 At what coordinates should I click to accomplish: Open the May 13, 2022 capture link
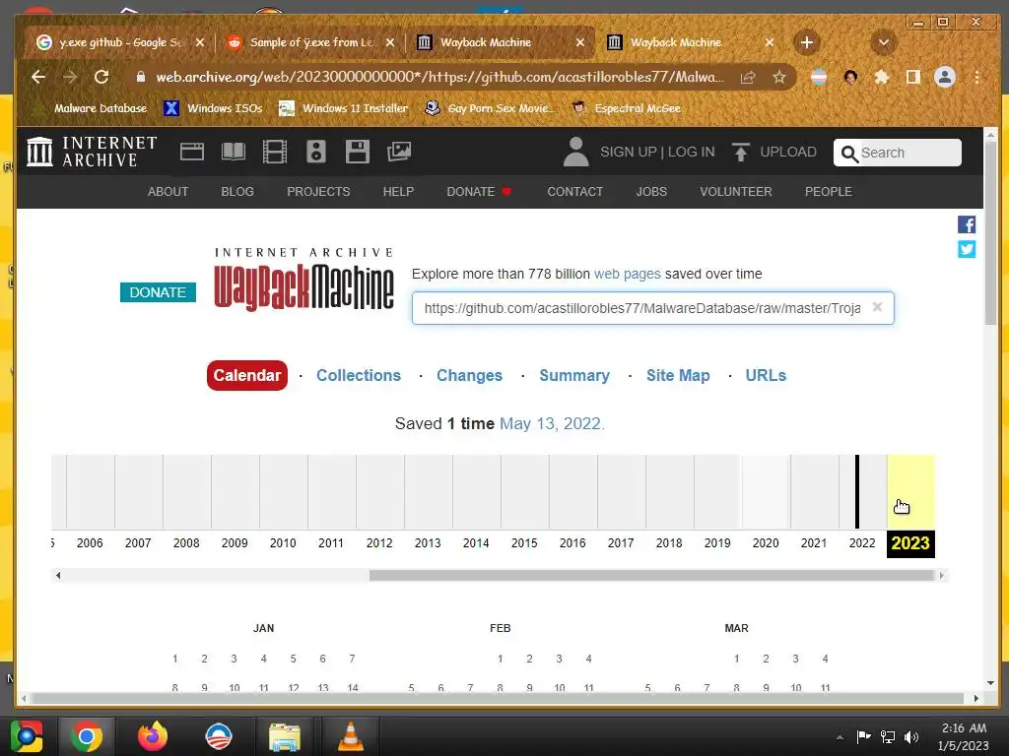[552, 423]
